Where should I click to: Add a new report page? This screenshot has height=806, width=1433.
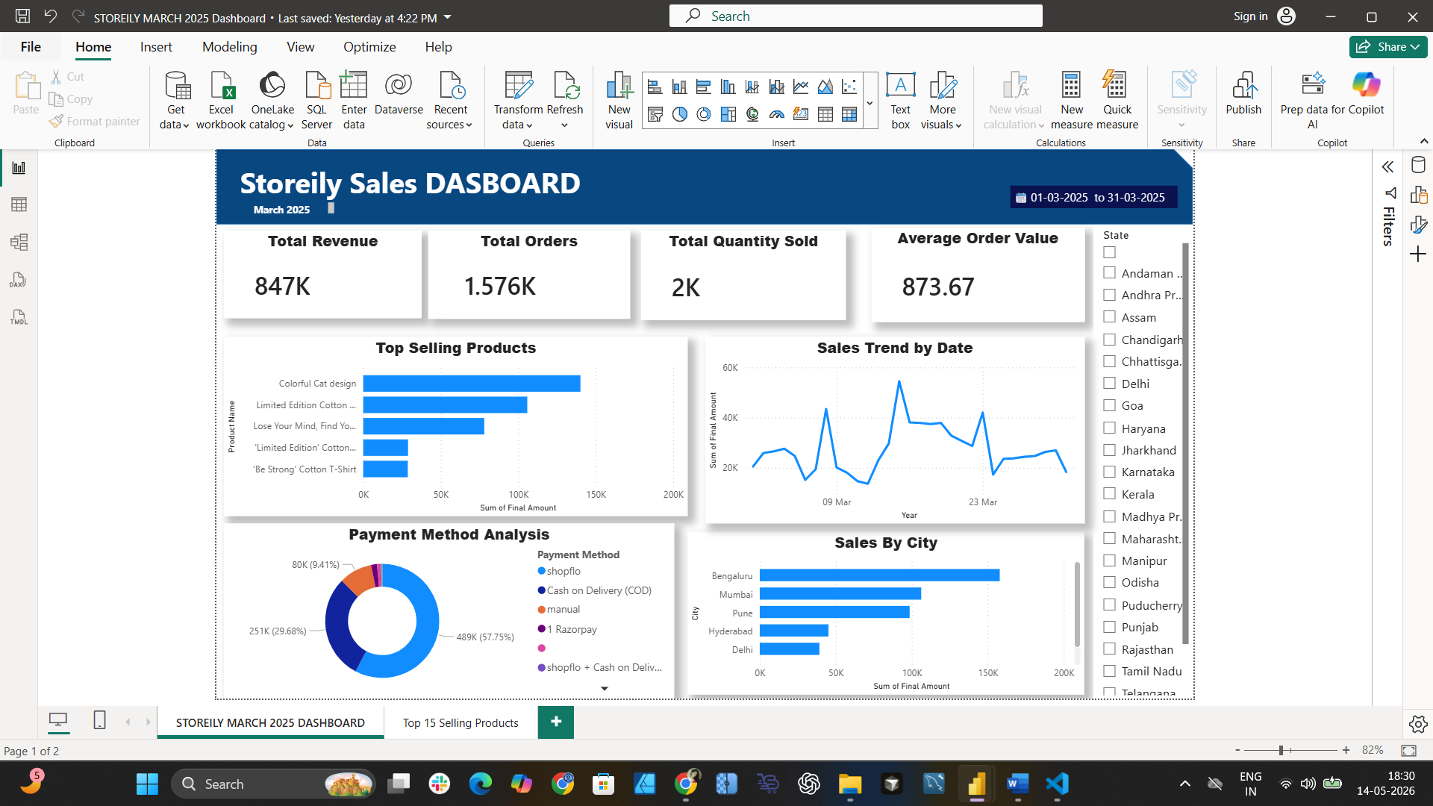(556, 722)
